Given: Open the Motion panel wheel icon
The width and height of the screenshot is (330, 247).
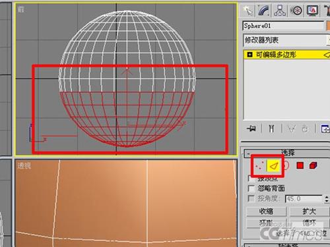Looking at the screenshot, I should click(x=296, y=11).
